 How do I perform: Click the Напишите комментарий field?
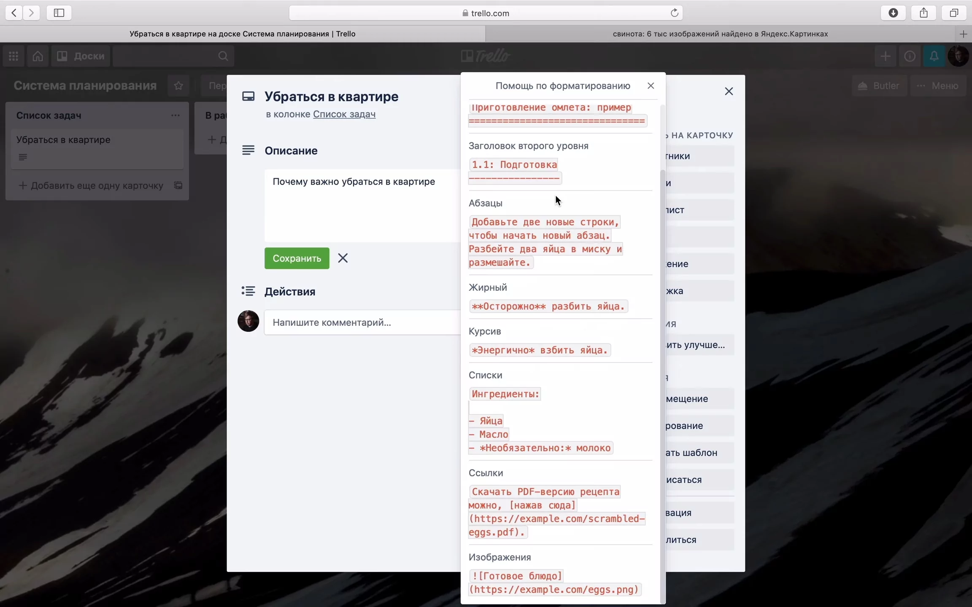point(362,322)
